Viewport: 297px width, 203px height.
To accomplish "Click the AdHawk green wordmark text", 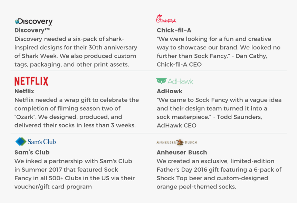I will (180, 81).
